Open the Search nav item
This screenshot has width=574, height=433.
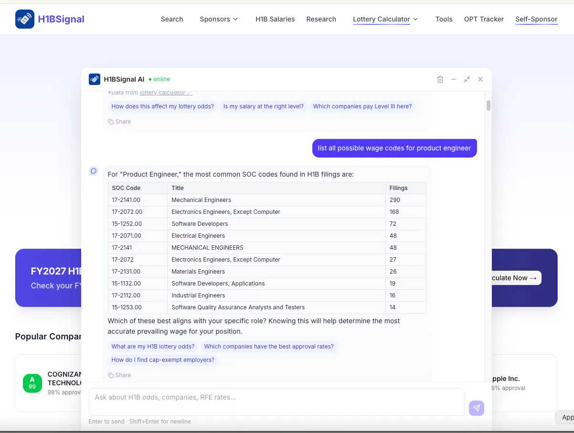click(x=172, y=19)
